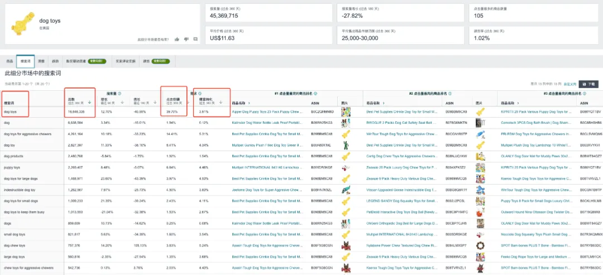
Task: Click search term 'dog toys to keep them busy'
Action: click(x=23, y=212)
